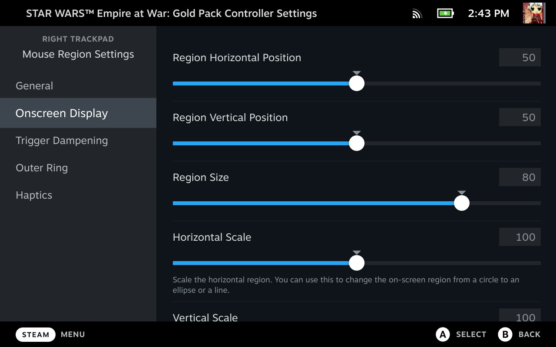Click the clock showing 2:43 PM
The width and height of the screenshot is (556, 347).
click(488, 13)
